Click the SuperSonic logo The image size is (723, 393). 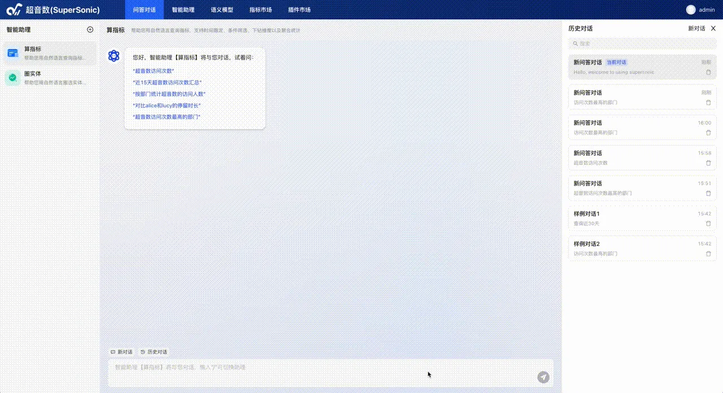(14, 10)
